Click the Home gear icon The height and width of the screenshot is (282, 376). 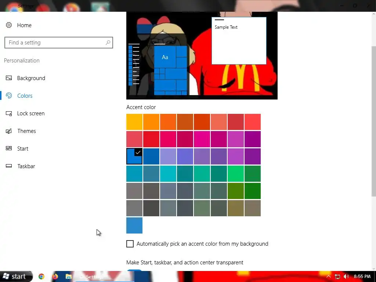coord(9,25)
